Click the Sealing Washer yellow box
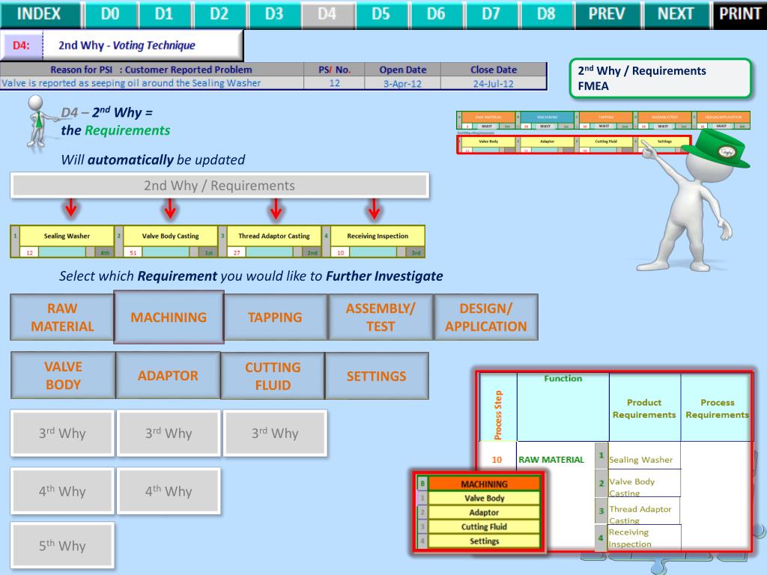767x575 pixels. coord(67,236)
